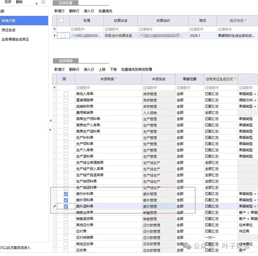Click the filter funnel icon in 选择单据 grid

(x=55, y=88)
